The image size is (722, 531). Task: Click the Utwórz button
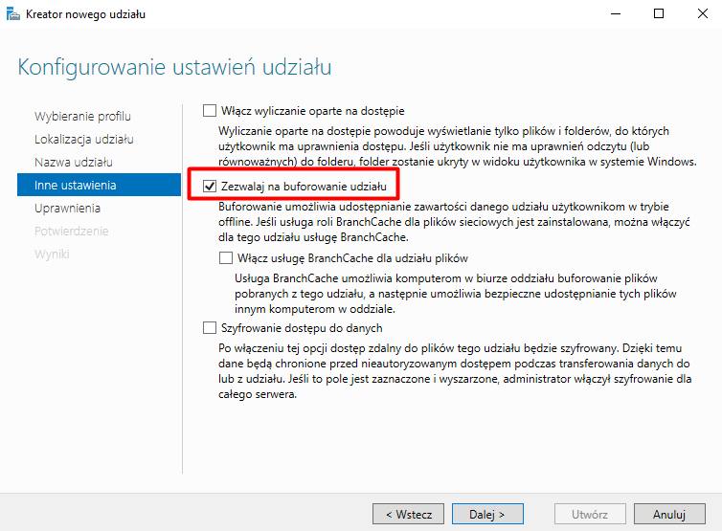[589, 514]
